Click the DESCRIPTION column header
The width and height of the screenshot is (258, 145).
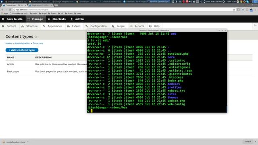[x=44, y=58]
